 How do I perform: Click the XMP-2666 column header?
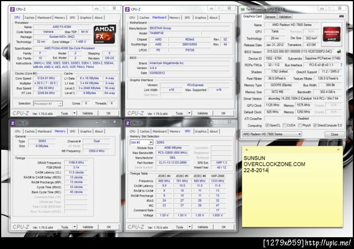(x=217, y=176)
